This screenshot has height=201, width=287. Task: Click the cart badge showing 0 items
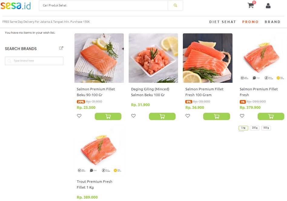[x=253, y=2]
